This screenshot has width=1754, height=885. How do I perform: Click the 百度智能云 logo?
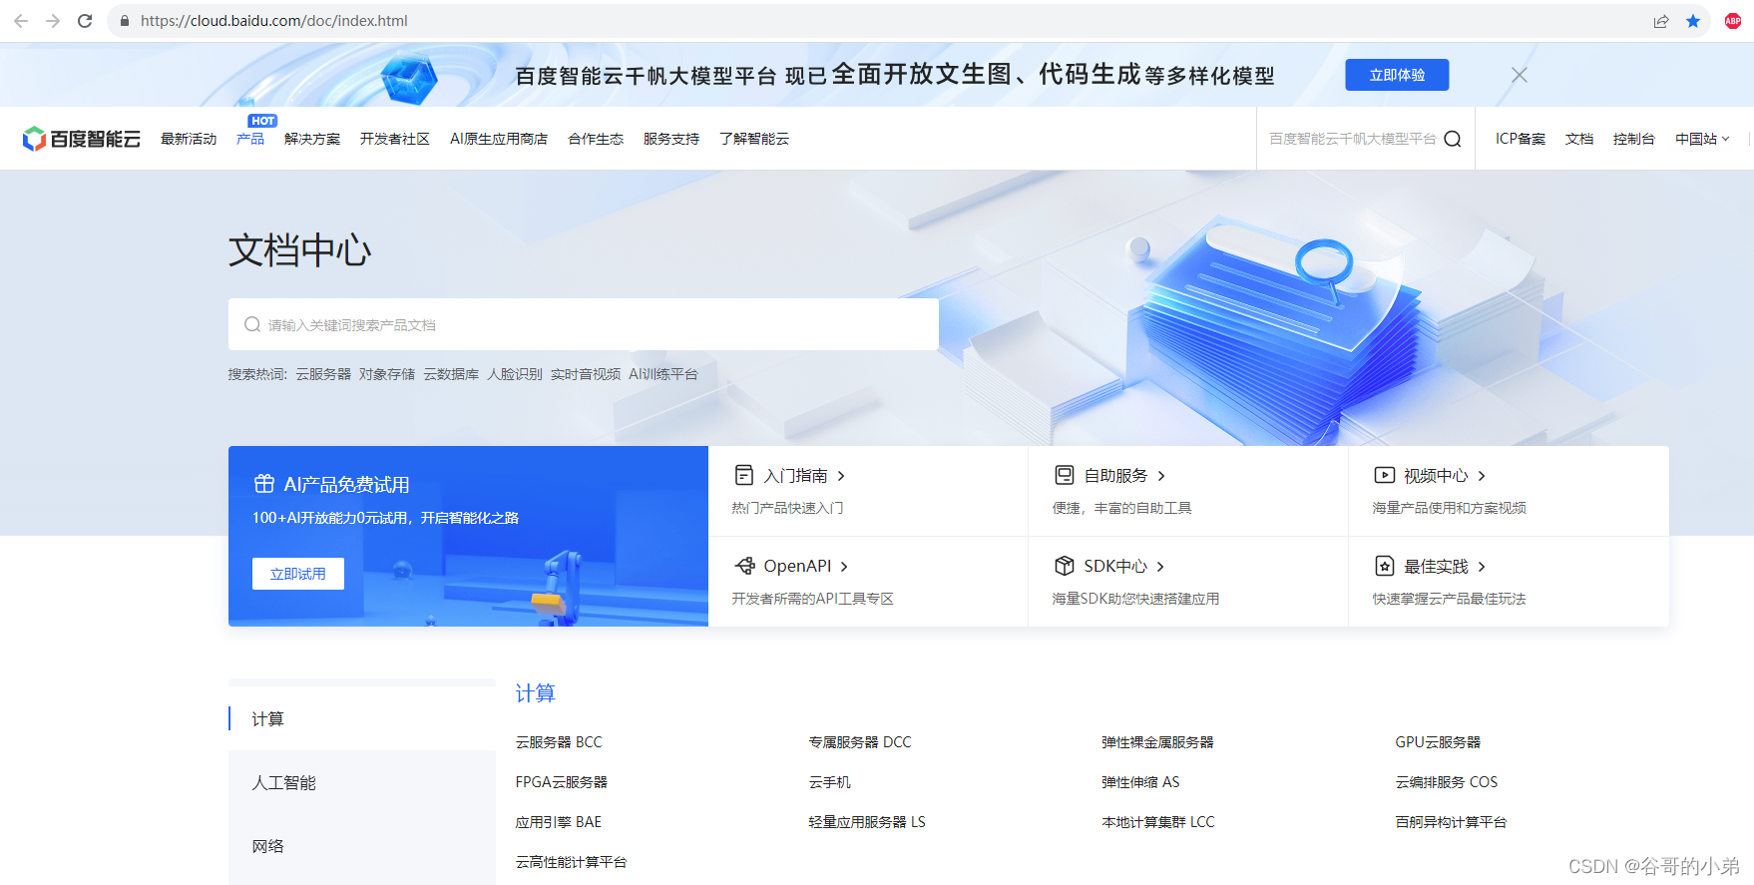click(81, 139)
